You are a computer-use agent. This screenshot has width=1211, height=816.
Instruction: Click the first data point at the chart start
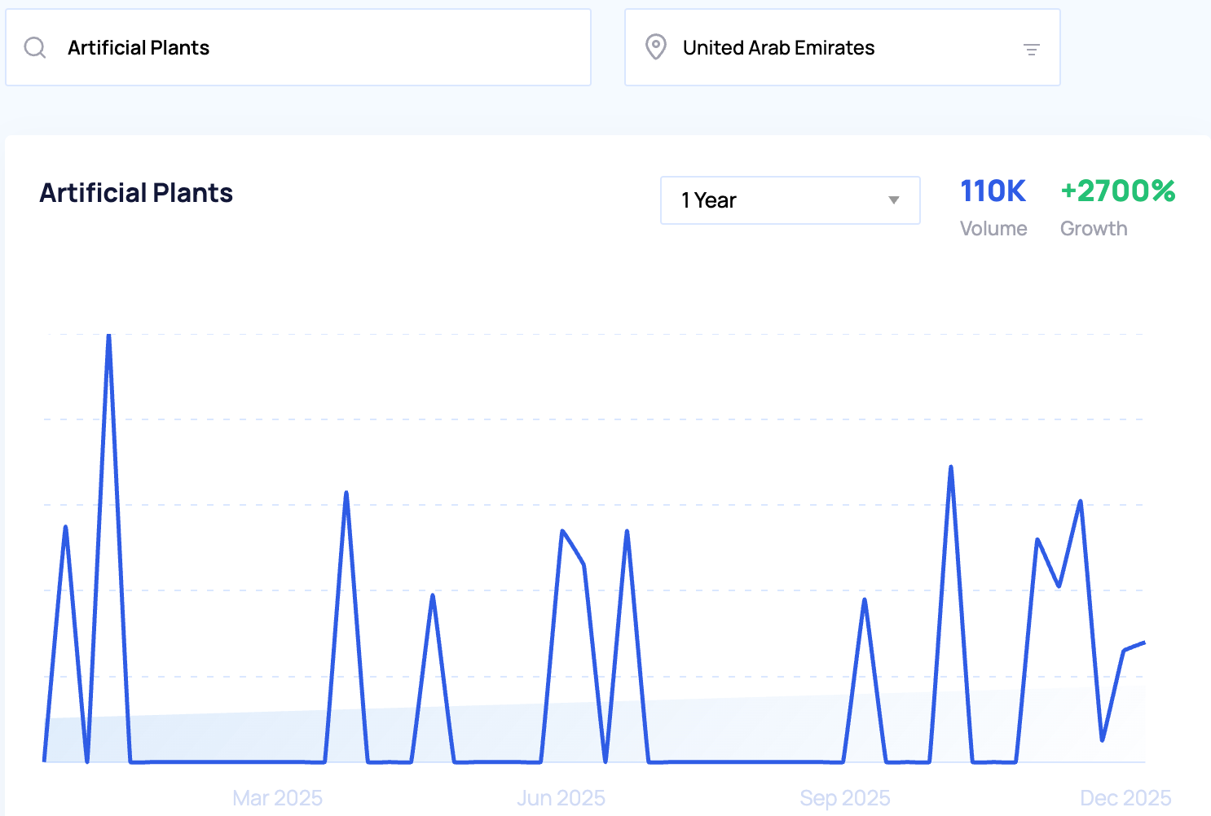[45, 761]
